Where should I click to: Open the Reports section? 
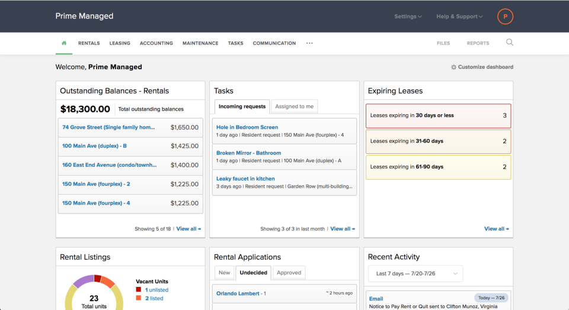tap(478, 43)
